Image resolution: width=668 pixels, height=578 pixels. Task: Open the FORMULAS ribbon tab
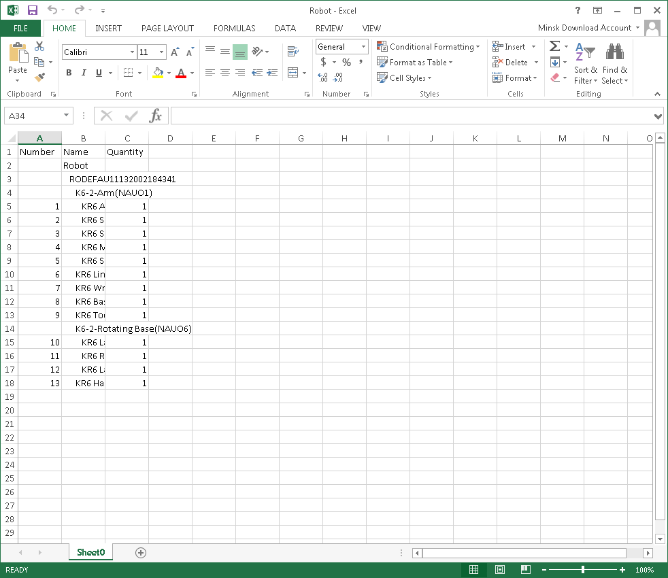click(x=234, y=29)
